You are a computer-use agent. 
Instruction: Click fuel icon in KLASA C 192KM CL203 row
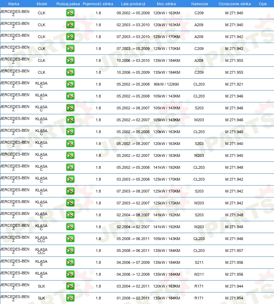click(70, 167)
